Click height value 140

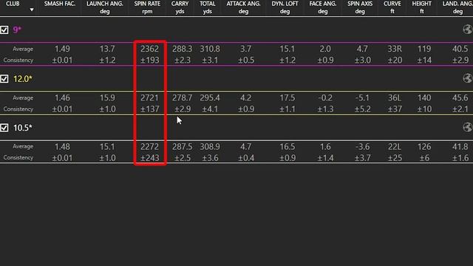pos(424,98)
